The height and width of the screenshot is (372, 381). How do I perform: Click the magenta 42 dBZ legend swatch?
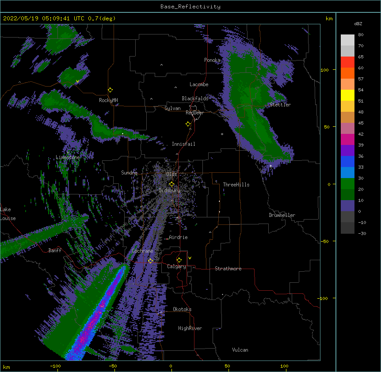tap(347, 139)
